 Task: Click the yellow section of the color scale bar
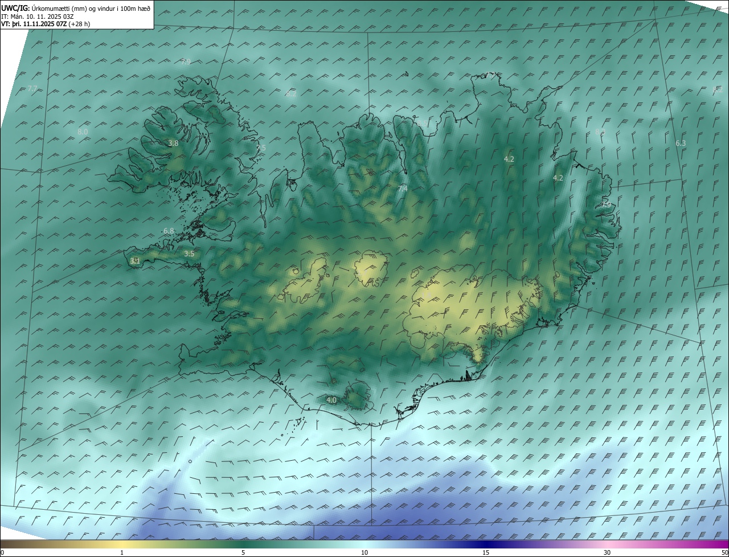(x=122, y=544)
